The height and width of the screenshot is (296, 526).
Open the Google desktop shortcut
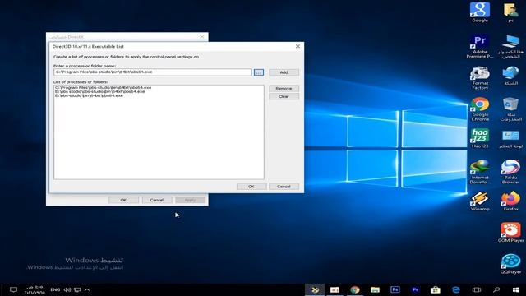[480, 12]
